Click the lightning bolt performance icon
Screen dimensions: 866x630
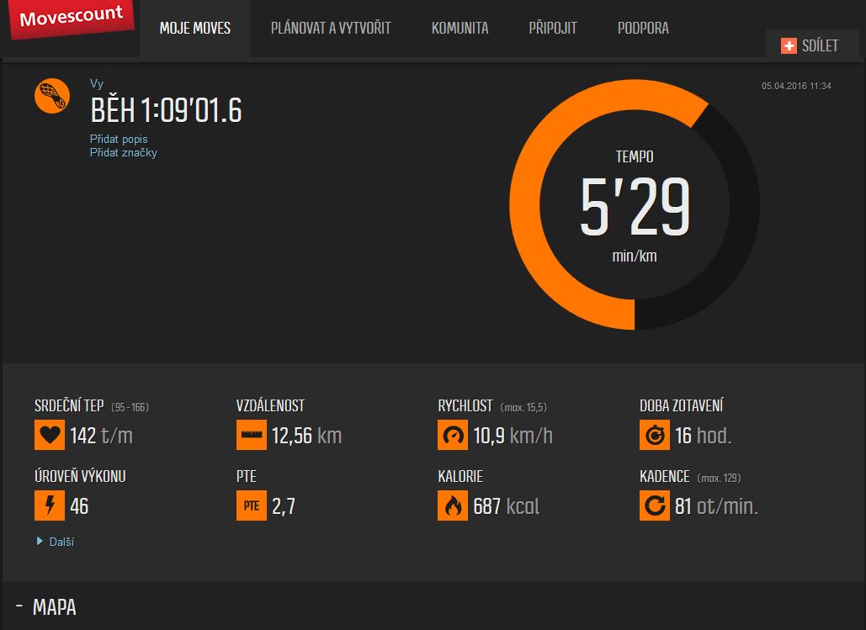click(x=50, y=506)
